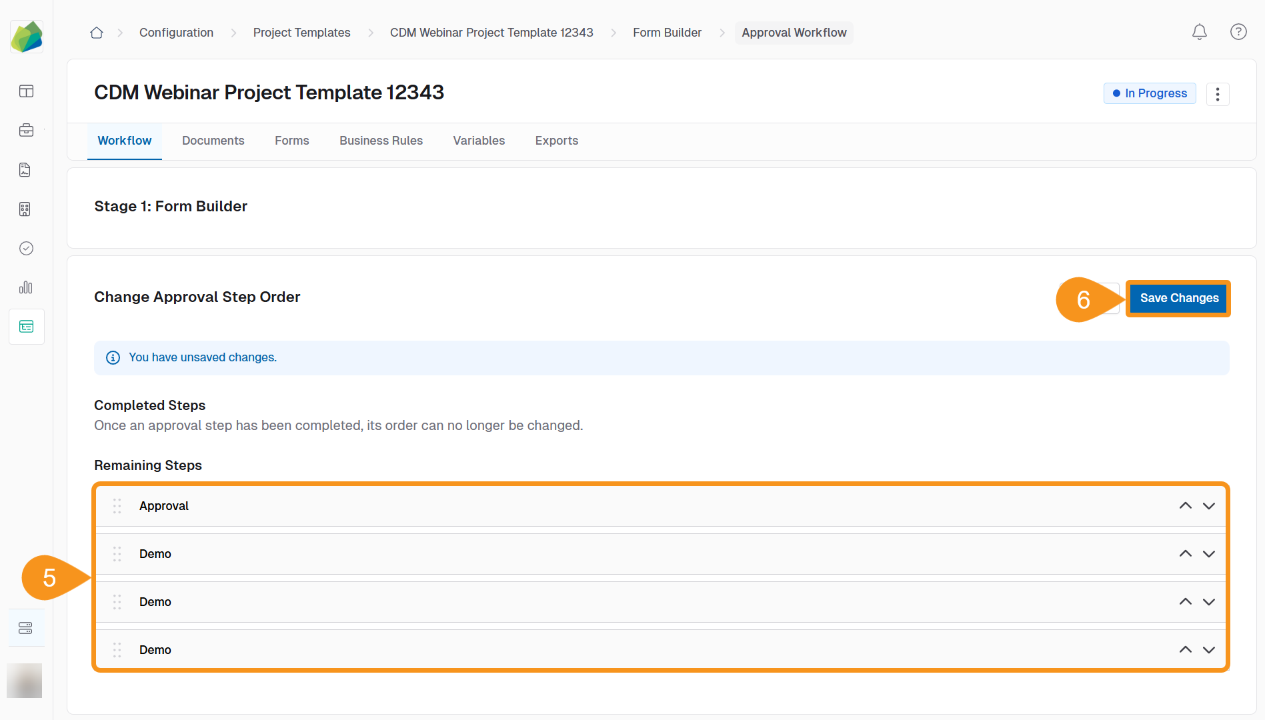Click the highlighted templates icon in sidebar
The image size is (1265, 720).
click(x=26, y=326)
